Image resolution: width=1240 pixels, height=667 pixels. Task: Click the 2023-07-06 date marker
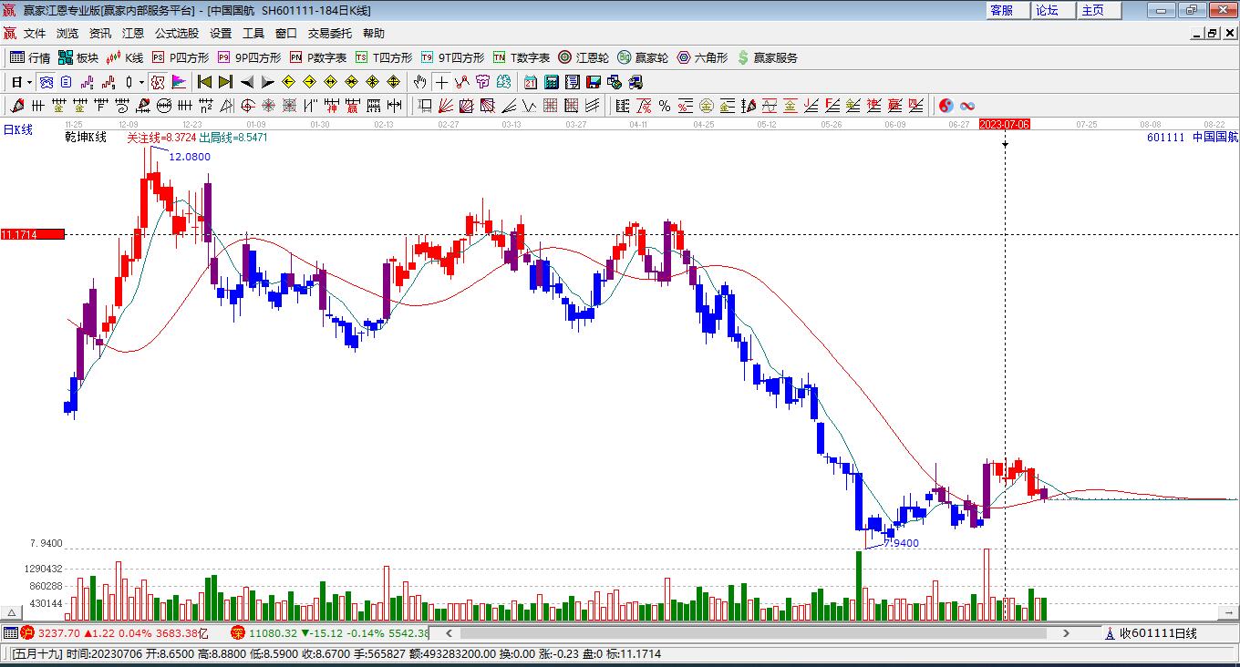(x=1004, y=124)
